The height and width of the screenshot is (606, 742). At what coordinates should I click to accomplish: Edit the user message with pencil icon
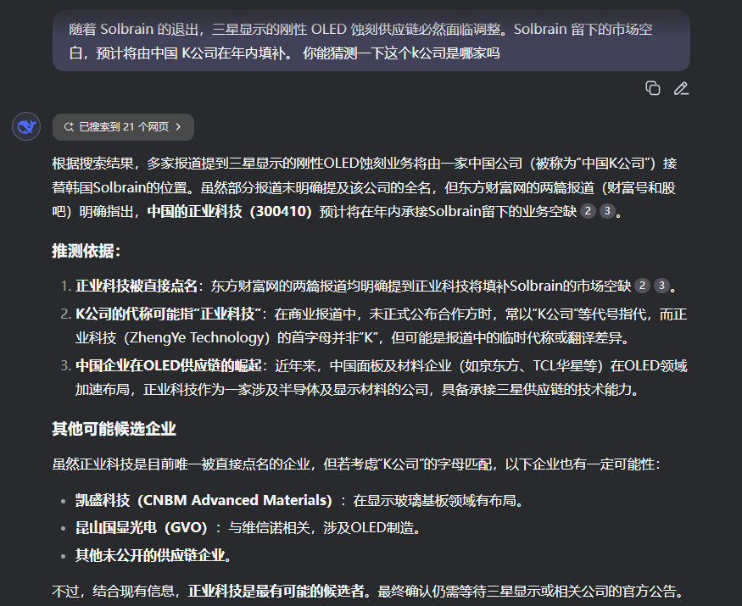pyautogui.click(x=681, y=88)
